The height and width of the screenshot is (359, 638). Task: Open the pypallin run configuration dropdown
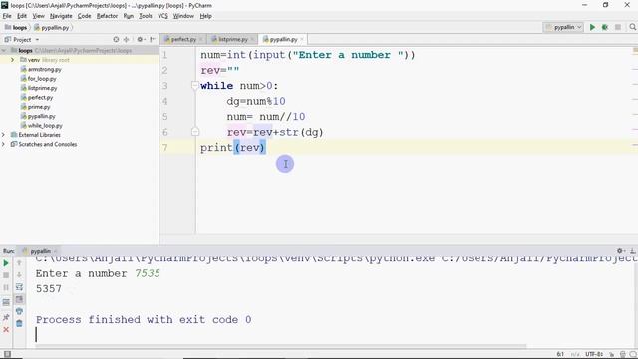[563, 27]
